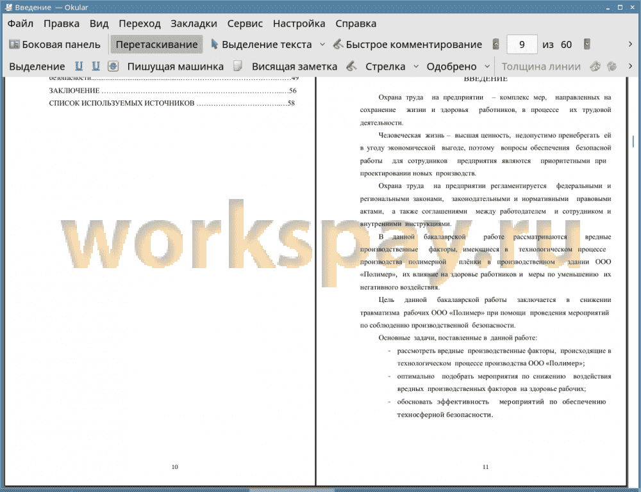Toggle Быстрое комментирование annotation toolbar
This screenshot has width=641, height=492.
[407, 45]
